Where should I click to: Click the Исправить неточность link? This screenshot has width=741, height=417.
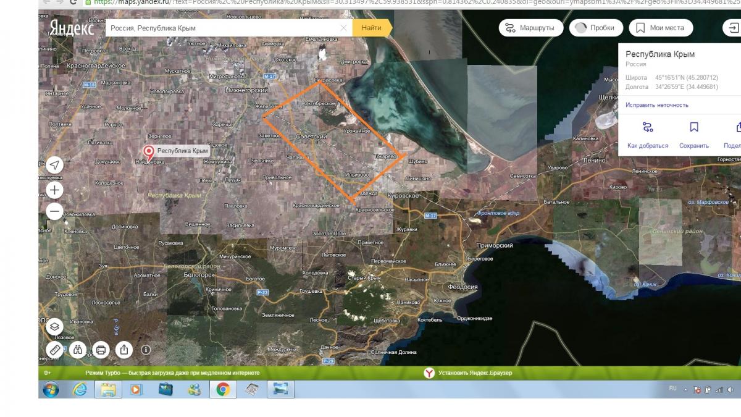(x=656, y=105)
